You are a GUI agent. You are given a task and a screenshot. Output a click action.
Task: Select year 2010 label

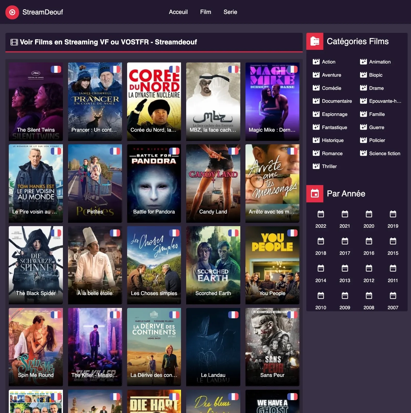(321, 308)
